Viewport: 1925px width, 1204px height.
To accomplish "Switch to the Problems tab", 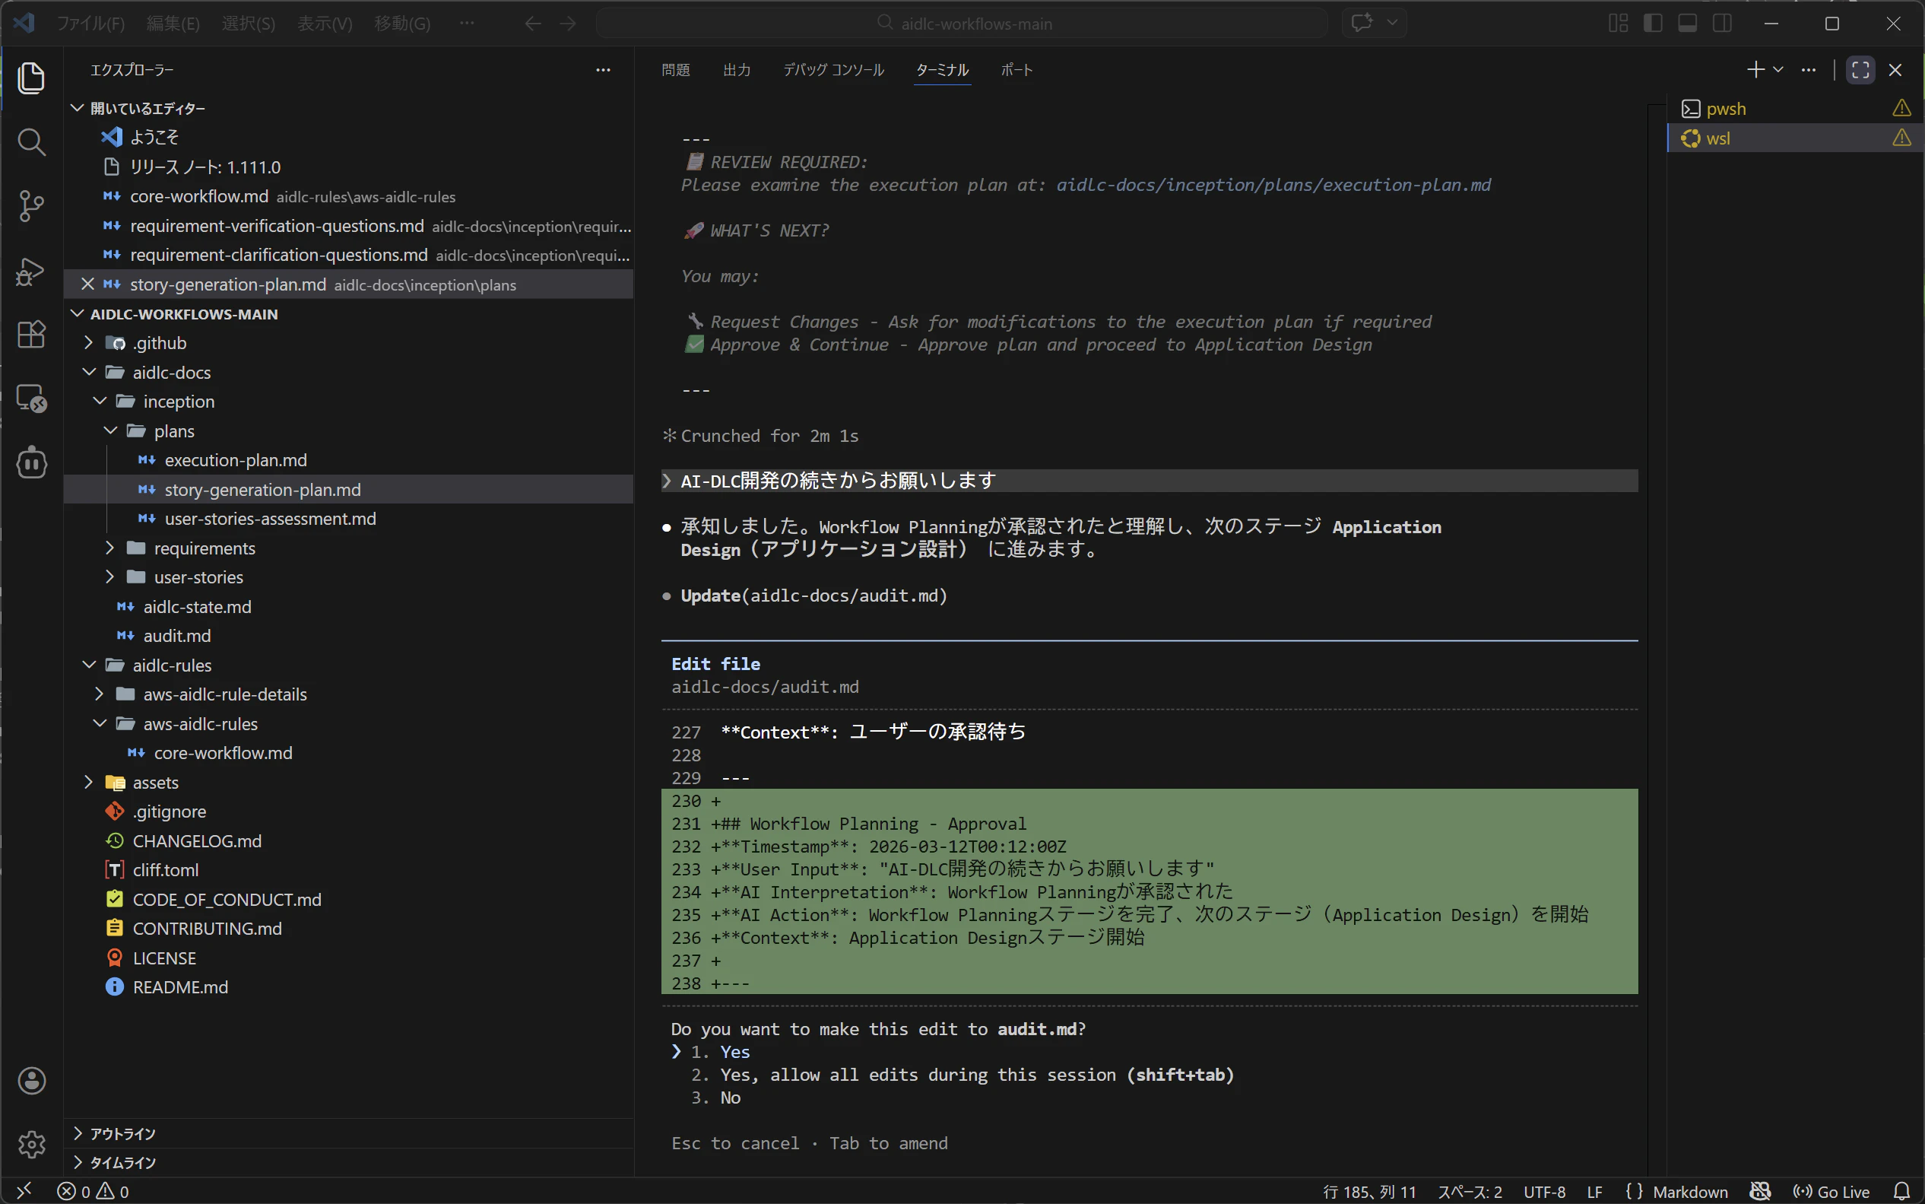I will (676, 70).
